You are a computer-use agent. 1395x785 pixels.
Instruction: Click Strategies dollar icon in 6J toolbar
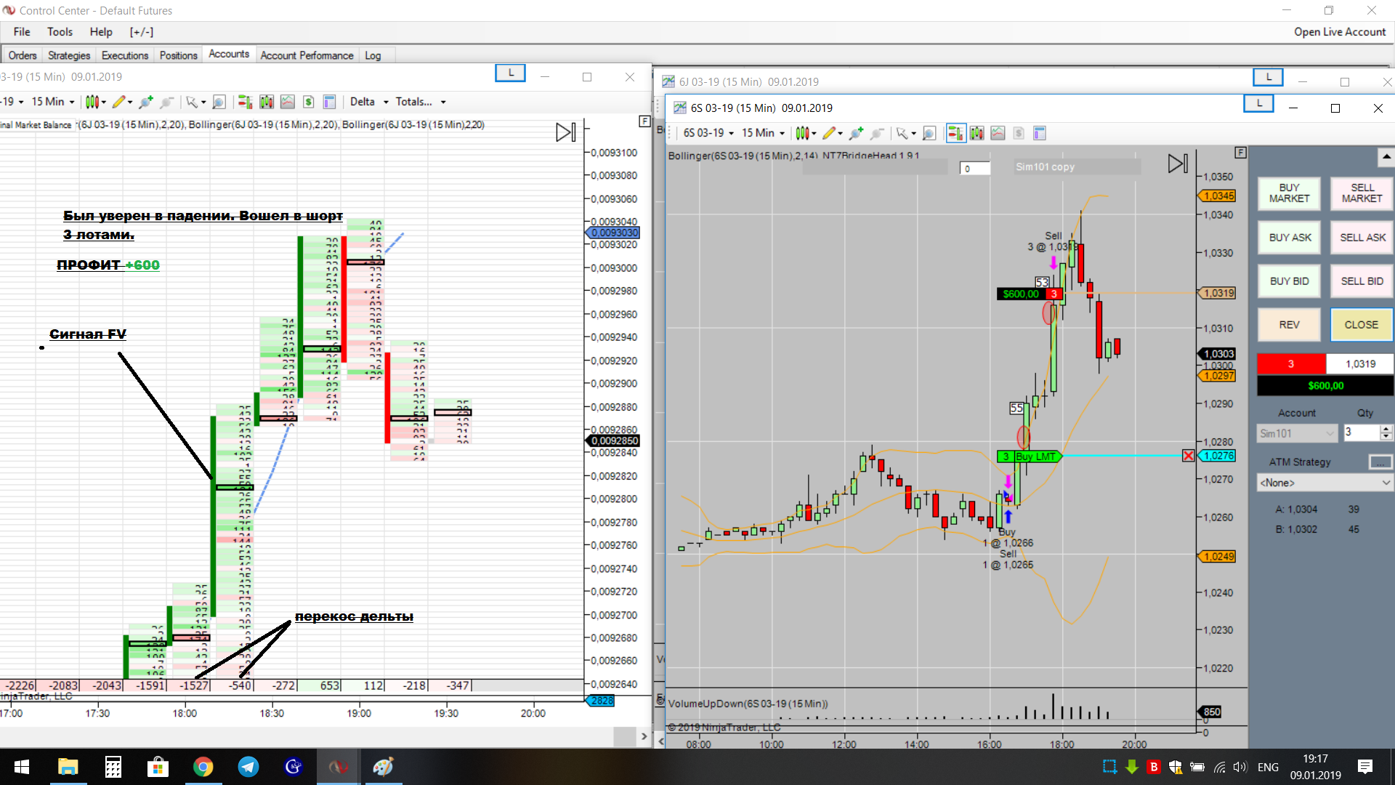click(308, 102)
